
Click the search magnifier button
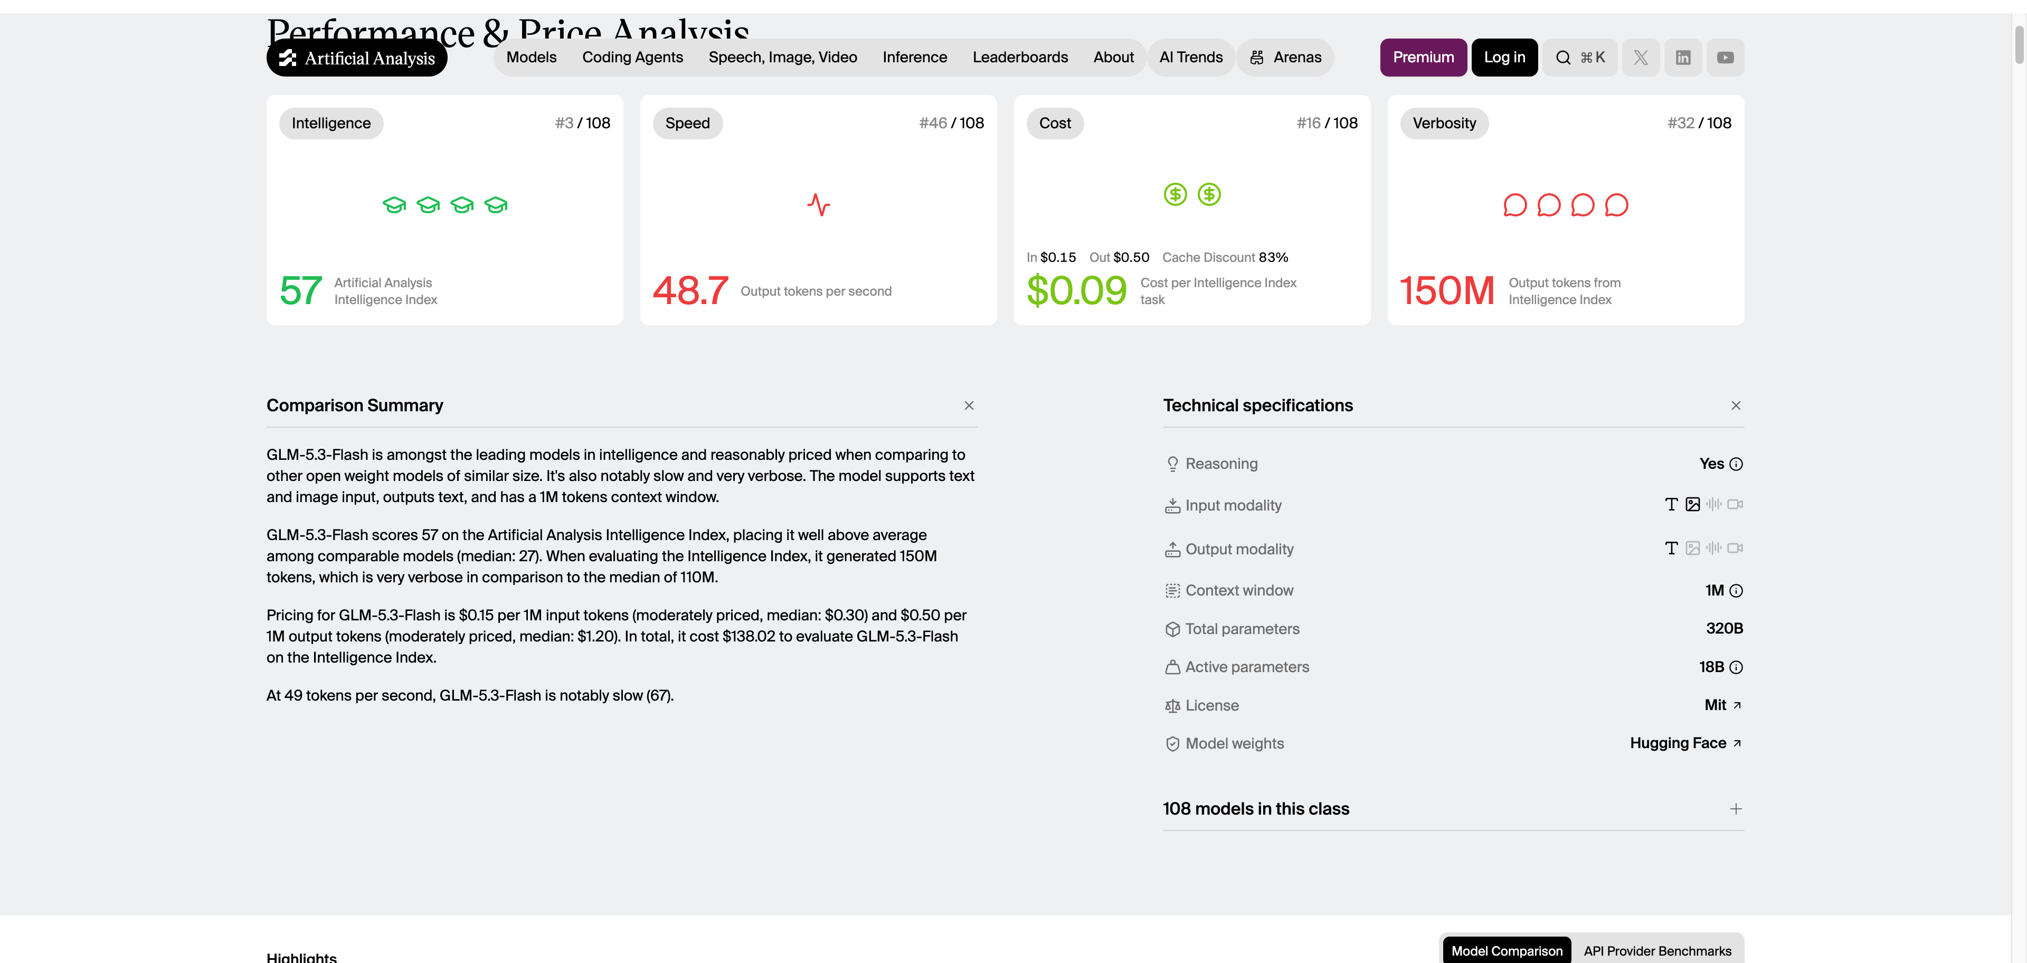point(1579,58)
